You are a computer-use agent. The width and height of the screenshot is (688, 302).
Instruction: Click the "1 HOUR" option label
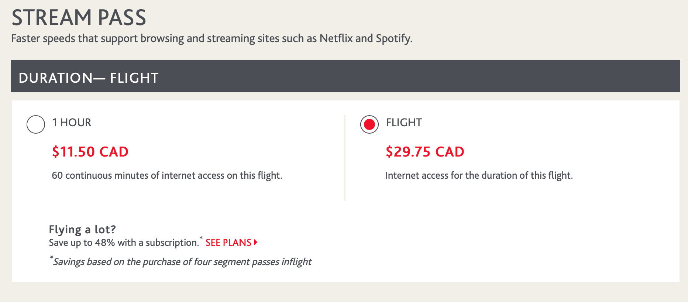(72, 123)
